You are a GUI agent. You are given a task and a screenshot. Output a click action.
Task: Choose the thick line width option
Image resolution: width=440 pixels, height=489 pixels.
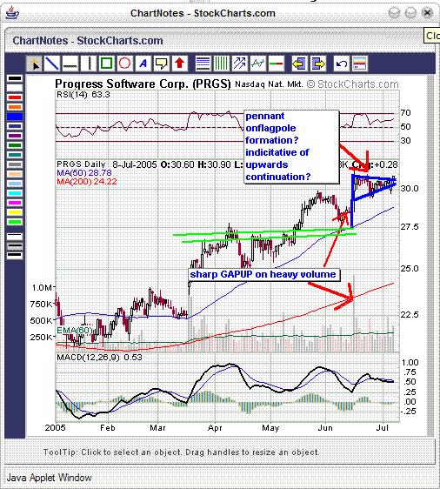click(15, 256)
